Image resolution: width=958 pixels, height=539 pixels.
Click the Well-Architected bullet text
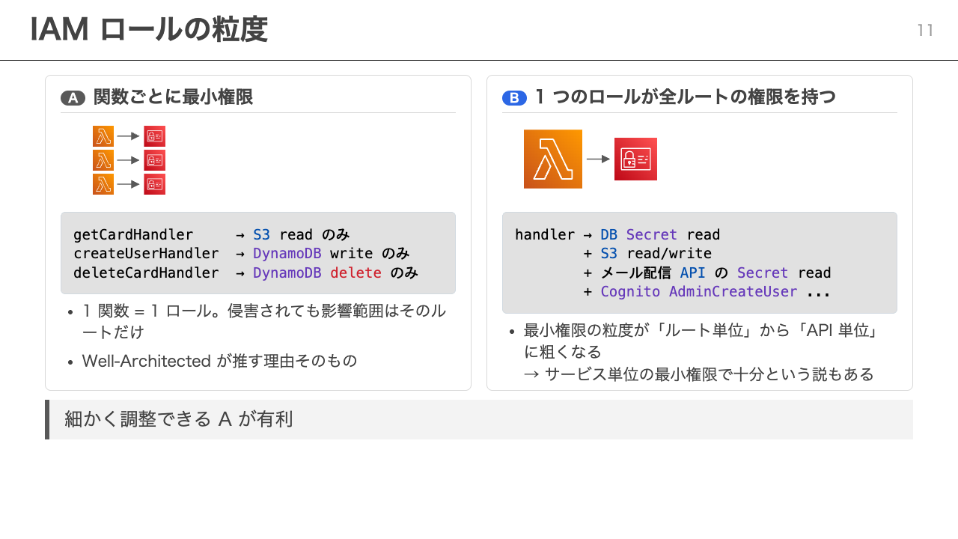220,361
